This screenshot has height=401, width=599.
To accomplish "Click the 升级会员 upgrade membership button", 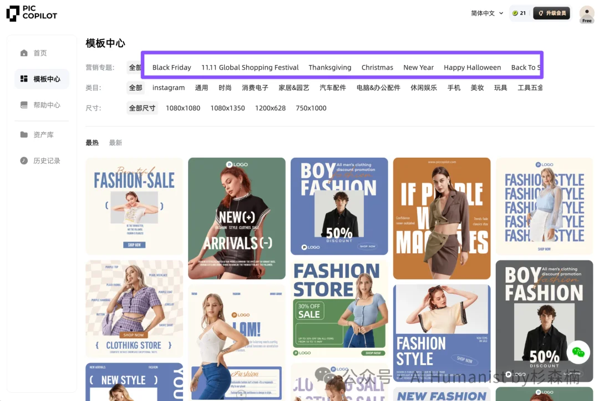I will point(551,12).
